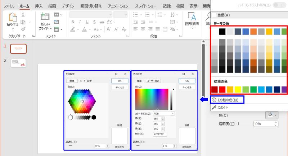
Task: Switch to the Animations (アニメーション) tab
Action: (118, 6)
